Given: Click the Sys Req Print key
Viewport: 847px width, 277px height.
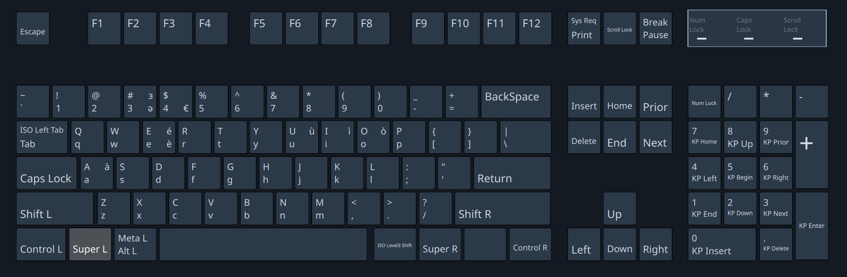Looking at the screenshot, I should click(584, 29).
